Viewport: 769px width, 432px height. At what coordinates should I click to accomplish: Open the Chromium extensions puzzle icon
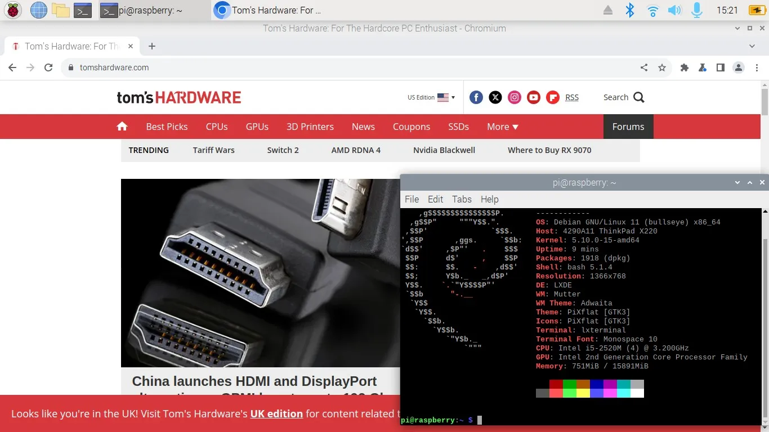point(685,67)
